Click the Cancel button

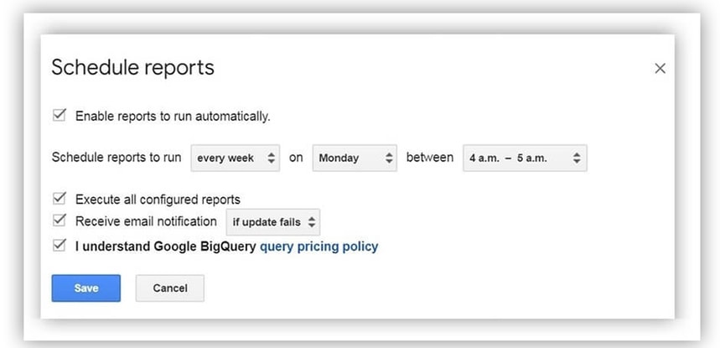(x=169, y=288)
